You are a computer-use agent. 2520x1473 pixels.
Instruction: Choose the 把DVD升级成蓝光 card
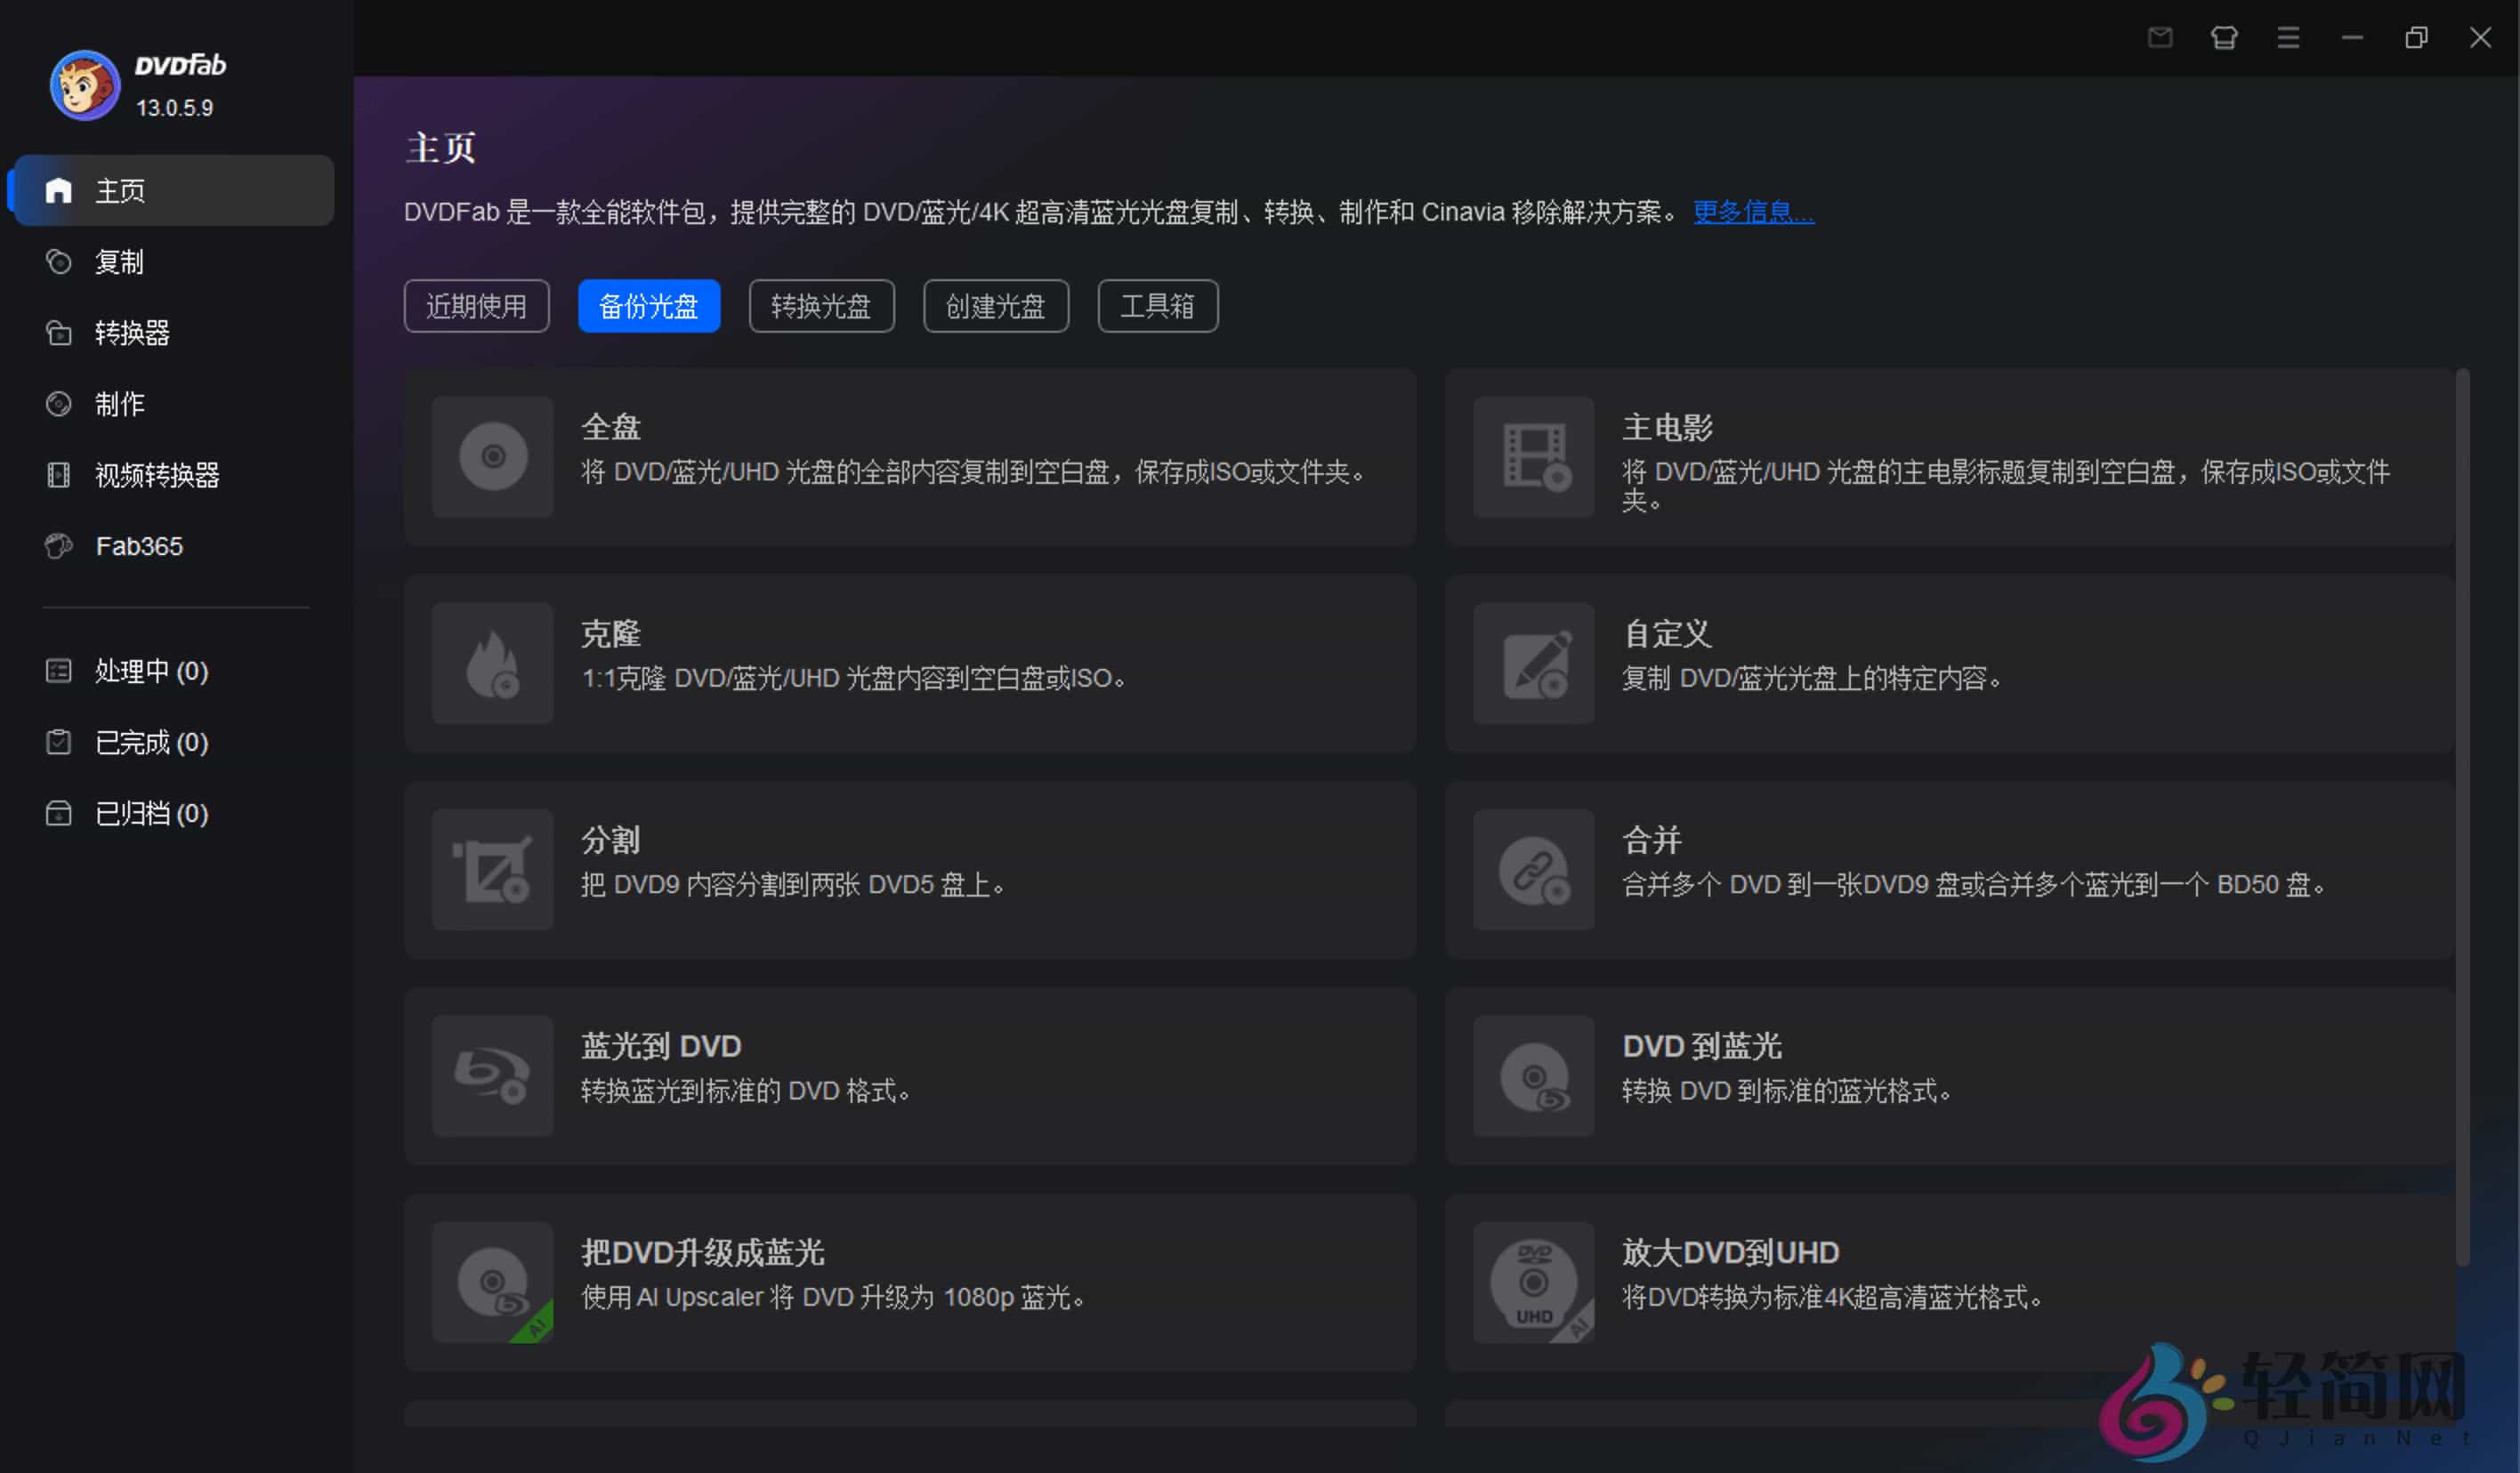pyautogui.click(x=910, y=1282)
